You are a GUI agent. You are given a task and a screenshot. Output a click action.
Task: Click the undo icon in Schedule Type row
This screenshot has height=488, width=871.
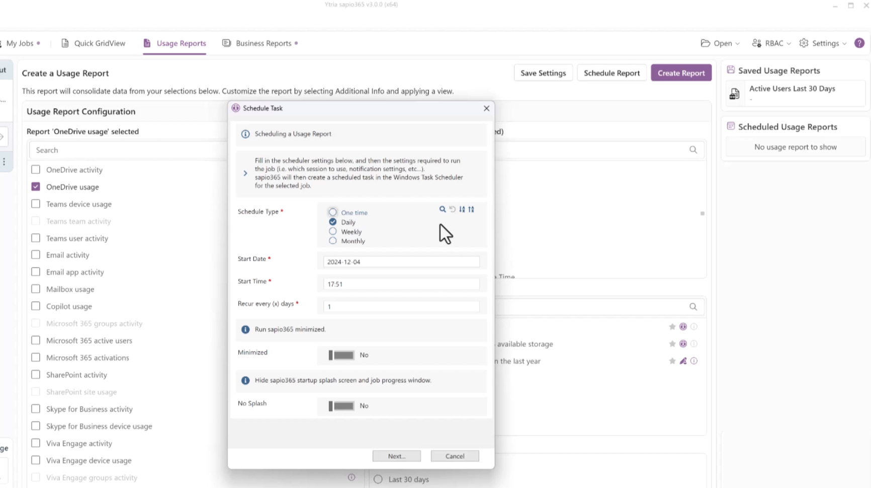point(452,209)
